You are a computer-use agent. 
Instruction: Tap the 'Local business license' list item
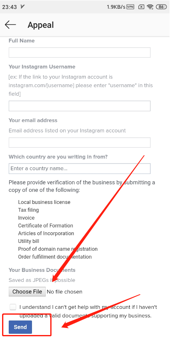point(44,202)
